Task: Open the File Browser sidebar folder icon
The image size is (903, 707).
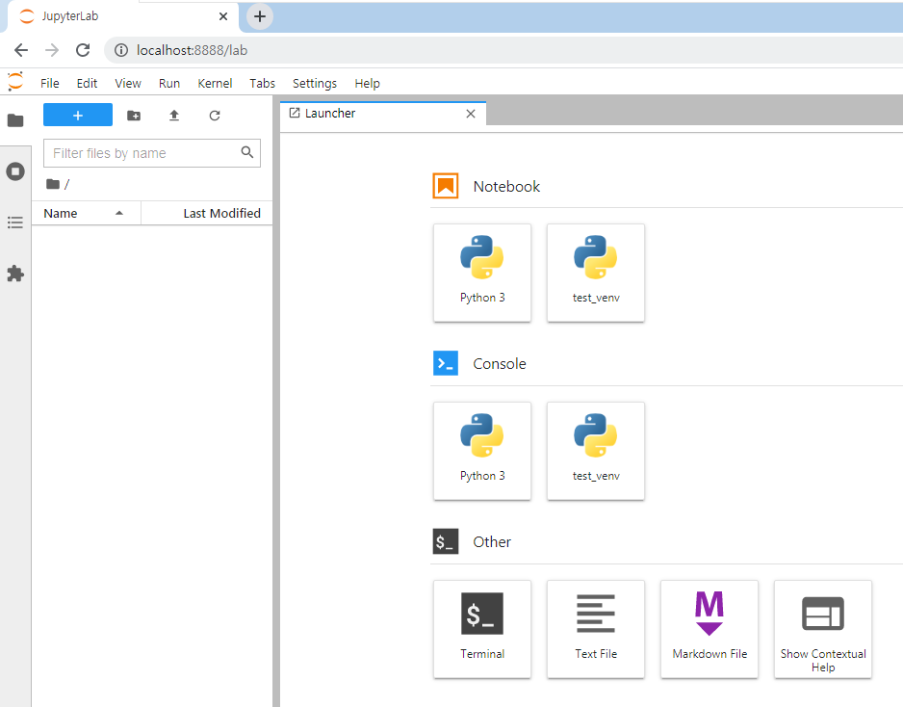Action: (15, 120)
